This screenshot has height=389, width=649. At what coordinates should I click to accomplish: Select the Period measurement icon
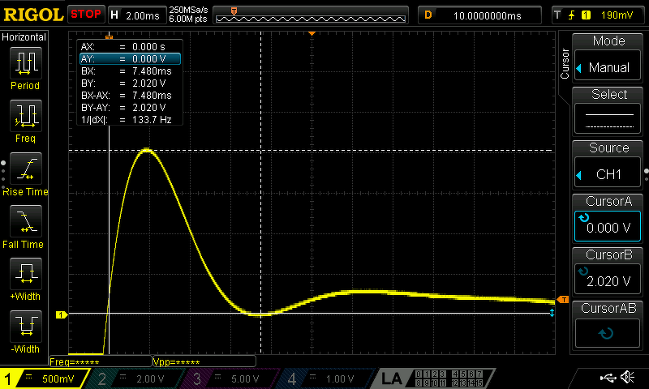click(26, 63)
